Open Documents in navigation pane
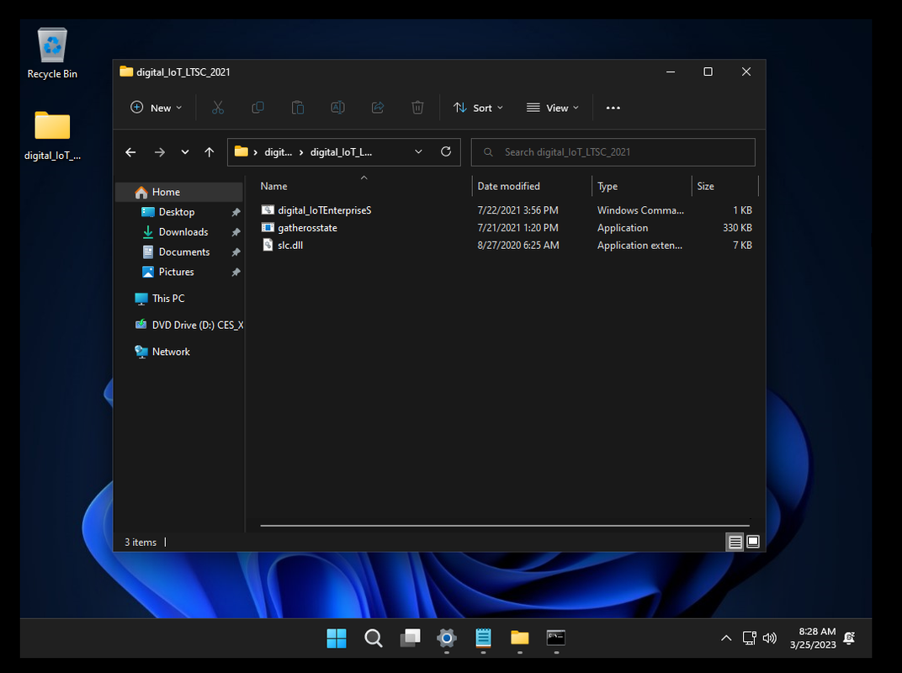Viewport: 902px width, 673px height. 184,252
